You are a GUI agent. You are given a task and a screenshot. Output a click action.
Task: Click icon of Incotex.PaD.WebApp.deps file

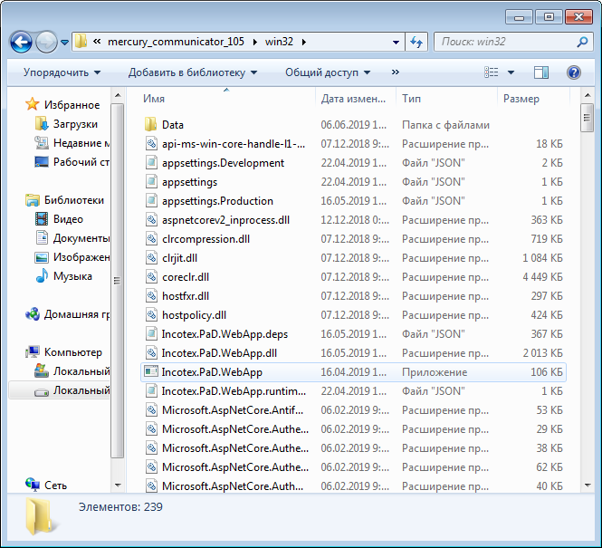(x=151, y=333)
